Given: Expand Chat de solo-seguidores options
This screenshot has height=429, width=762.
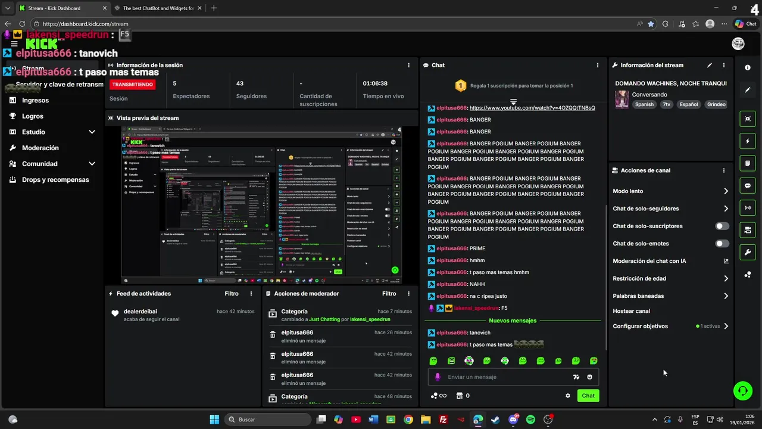Looking at the screenshot, I should (726, 209).
